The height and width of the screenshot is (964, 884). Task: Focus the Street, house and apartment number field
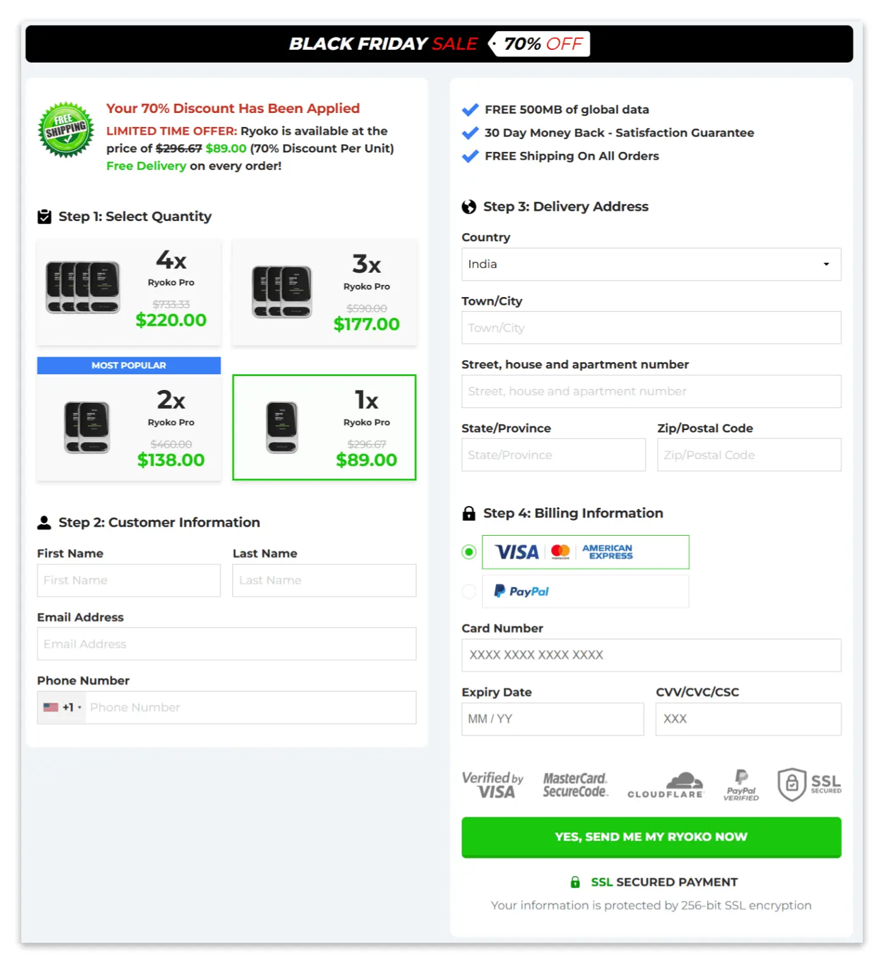(651, 391)
